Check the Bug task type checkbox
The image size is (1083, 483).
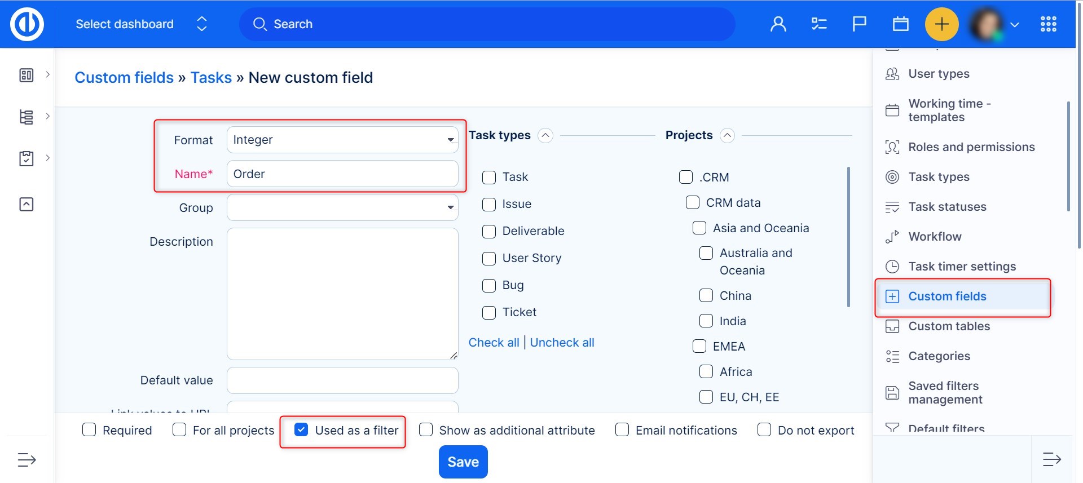(489, 286)
